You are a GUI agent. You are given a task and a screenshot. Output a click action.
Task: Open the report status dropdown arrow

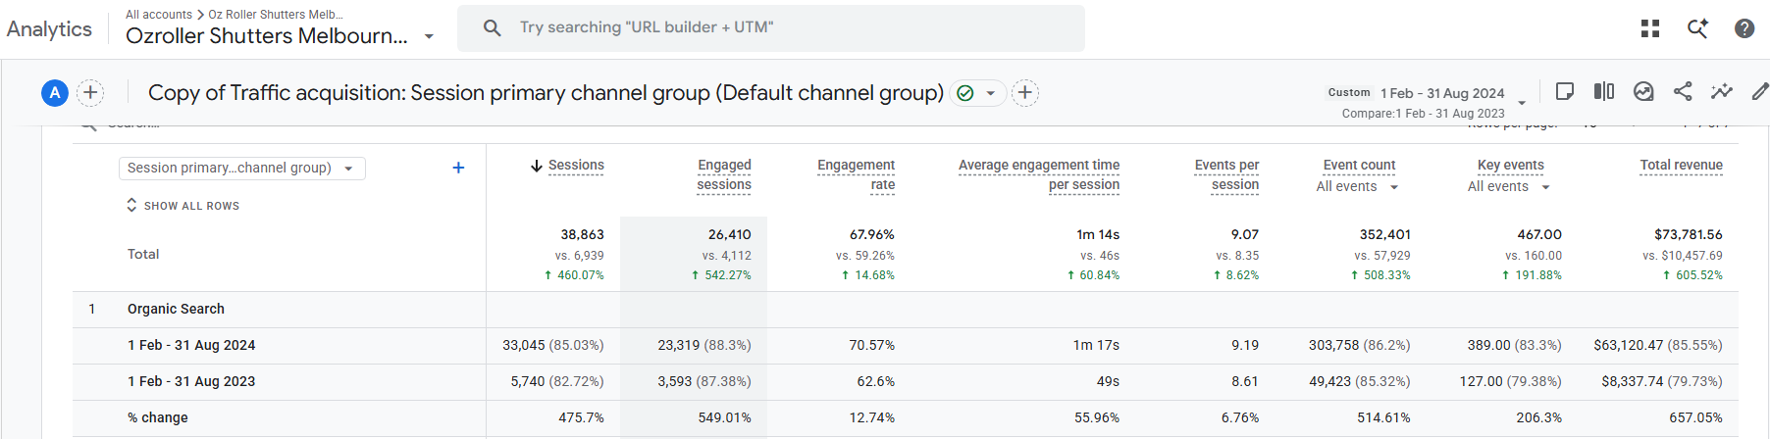(x=991, y=93)
